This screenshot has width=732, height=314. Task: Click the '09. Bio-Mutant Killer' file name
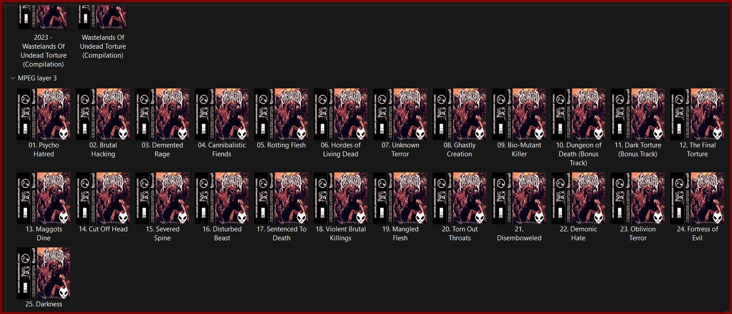click(519, 150)
